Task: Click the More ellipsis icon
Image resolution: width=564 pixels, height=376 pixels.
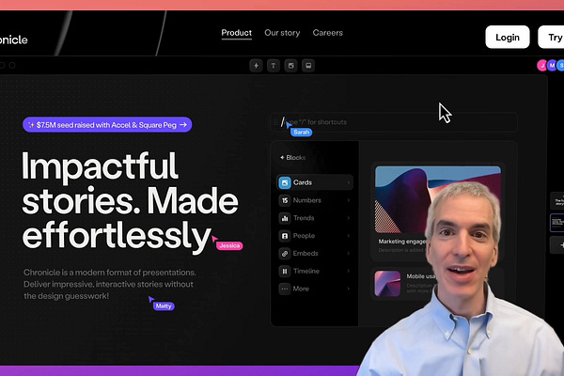Action: pyautogui.click(x=285, y=289)
